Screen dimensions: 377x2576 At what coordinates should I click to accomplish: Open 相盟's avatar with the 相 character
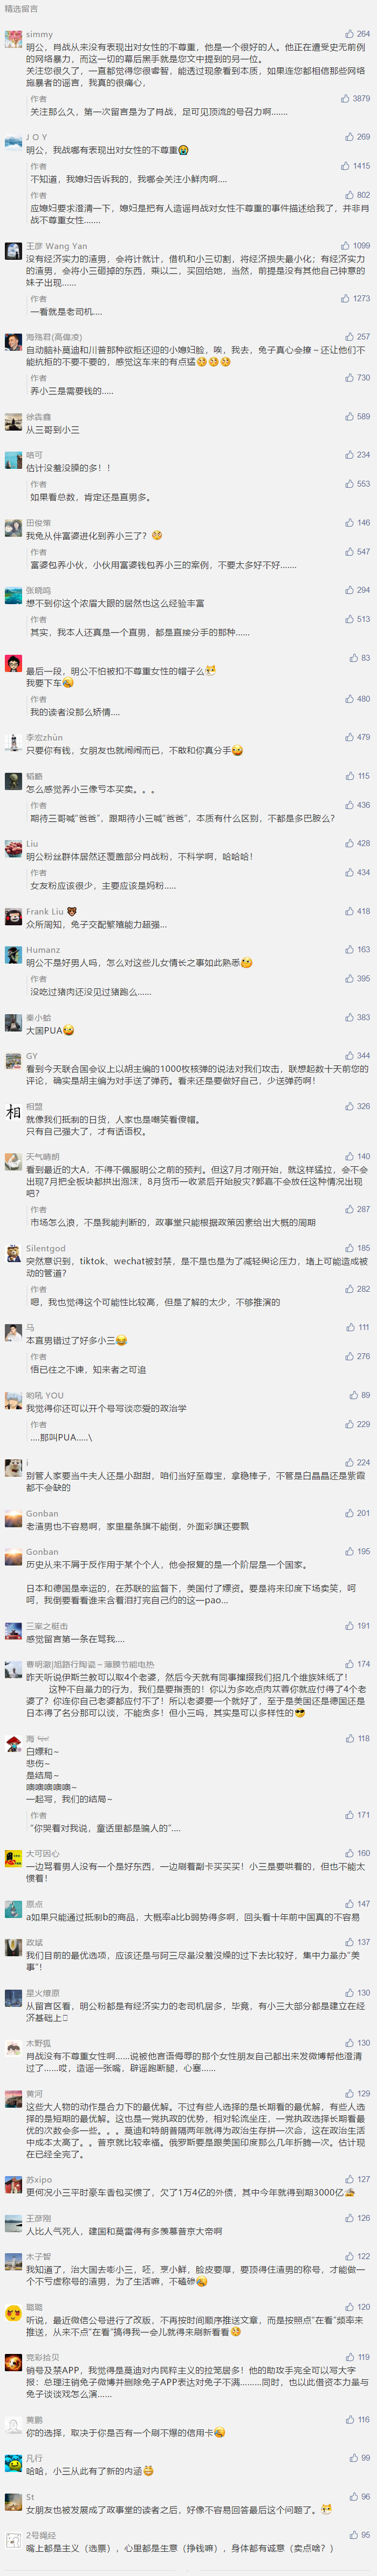coord(13,1112)
